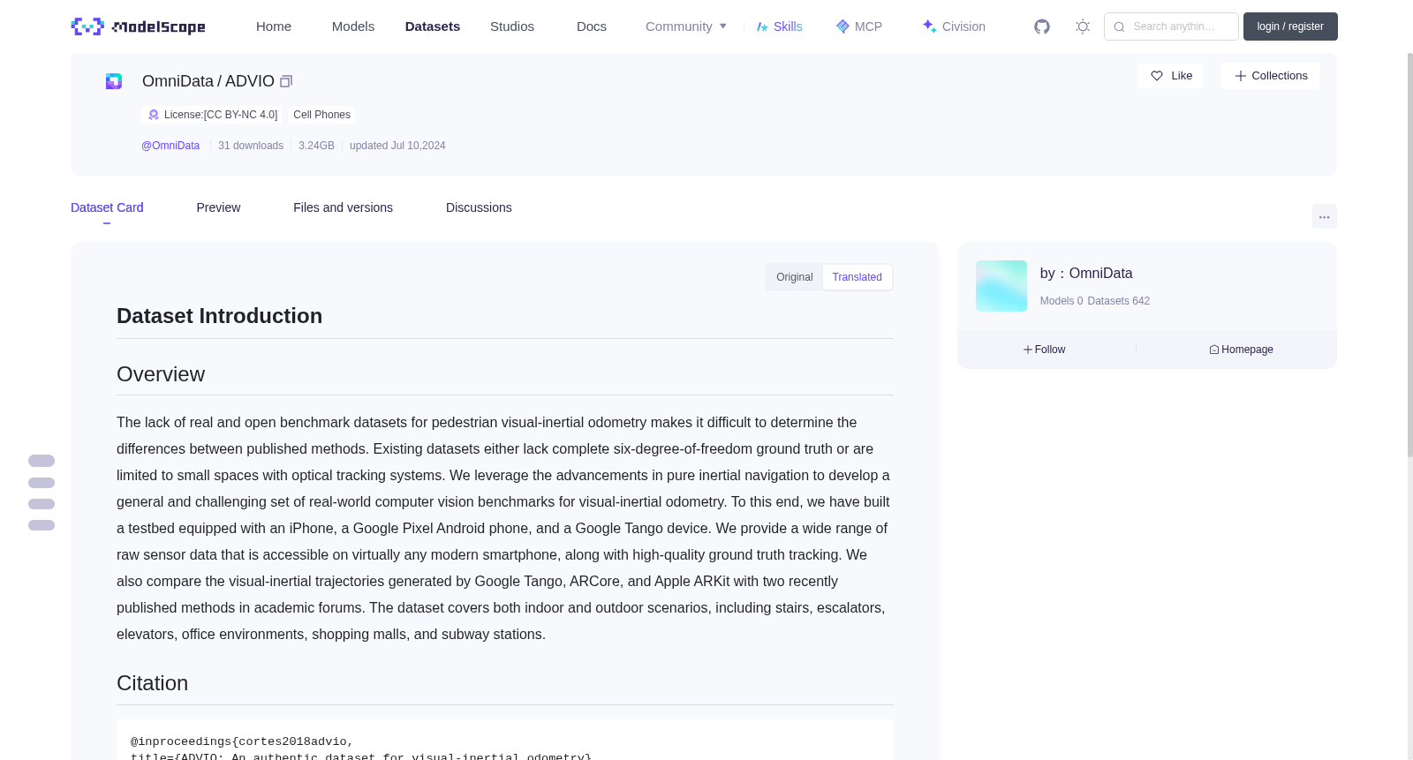Jump to first outline marker on left
Screen dimensions: 1413x760
point(42,461)
